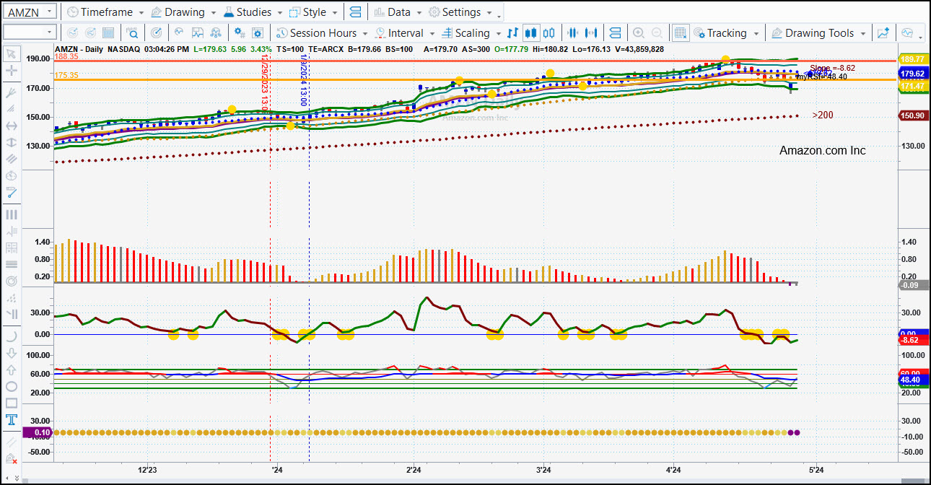Click the wide-spaced bars icon
931x485 pixels.
click(x=592, y=32)
